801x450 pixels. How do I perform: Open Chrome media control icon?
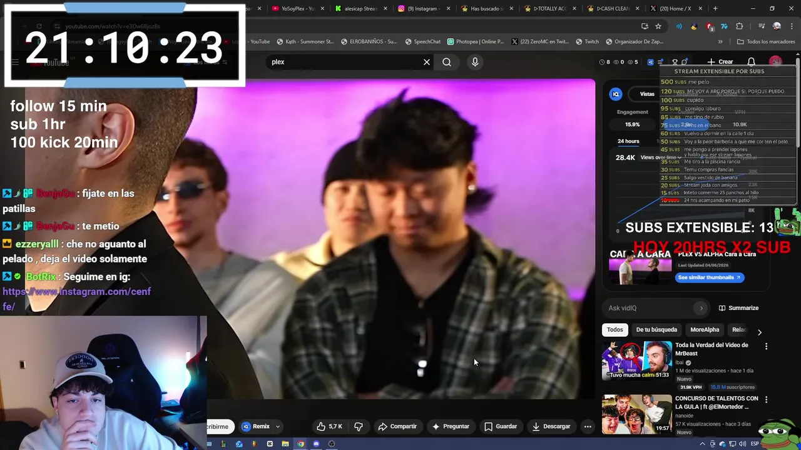pyautogui.click(x=761, y=26)
